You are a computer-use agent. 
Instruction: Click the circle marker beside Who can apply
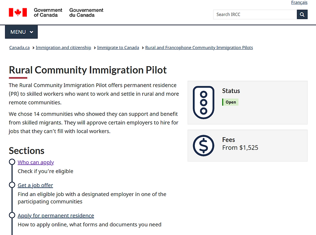(11, 162)
